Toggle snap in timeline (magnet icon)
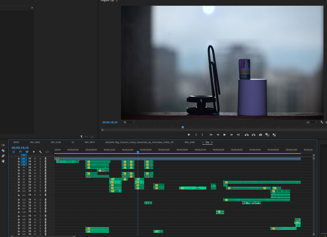The image size is (327, 237). click(x=20, y=152)
